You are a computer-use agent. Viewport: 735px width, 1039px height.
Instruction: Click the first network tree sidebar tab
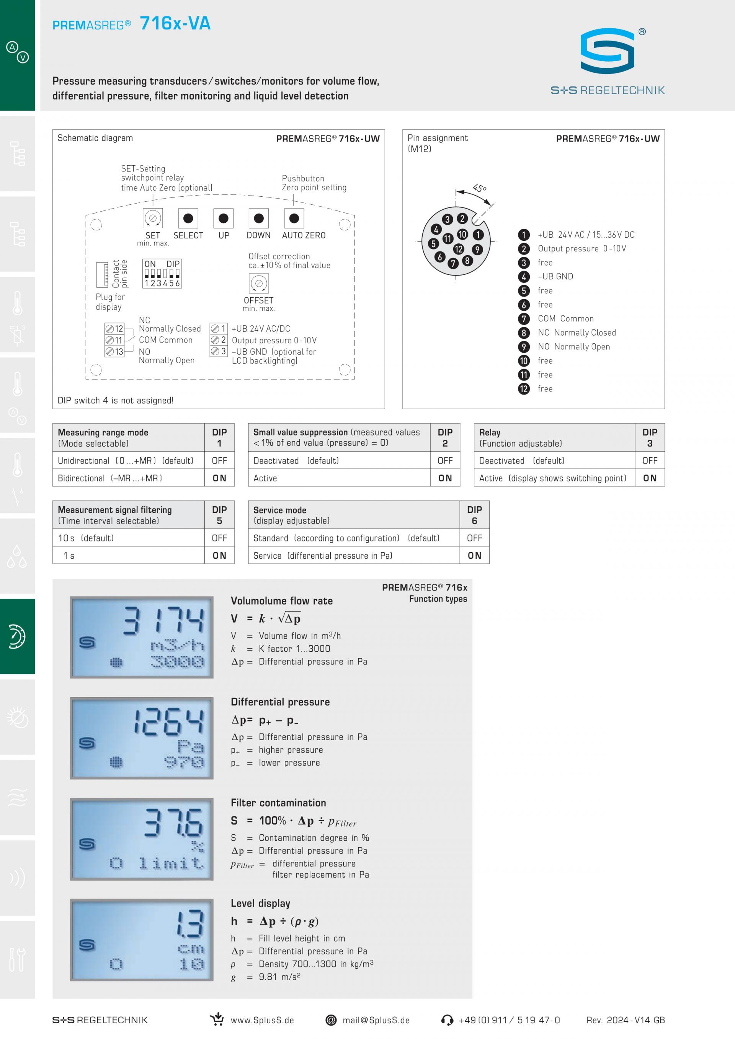(17, 153)
